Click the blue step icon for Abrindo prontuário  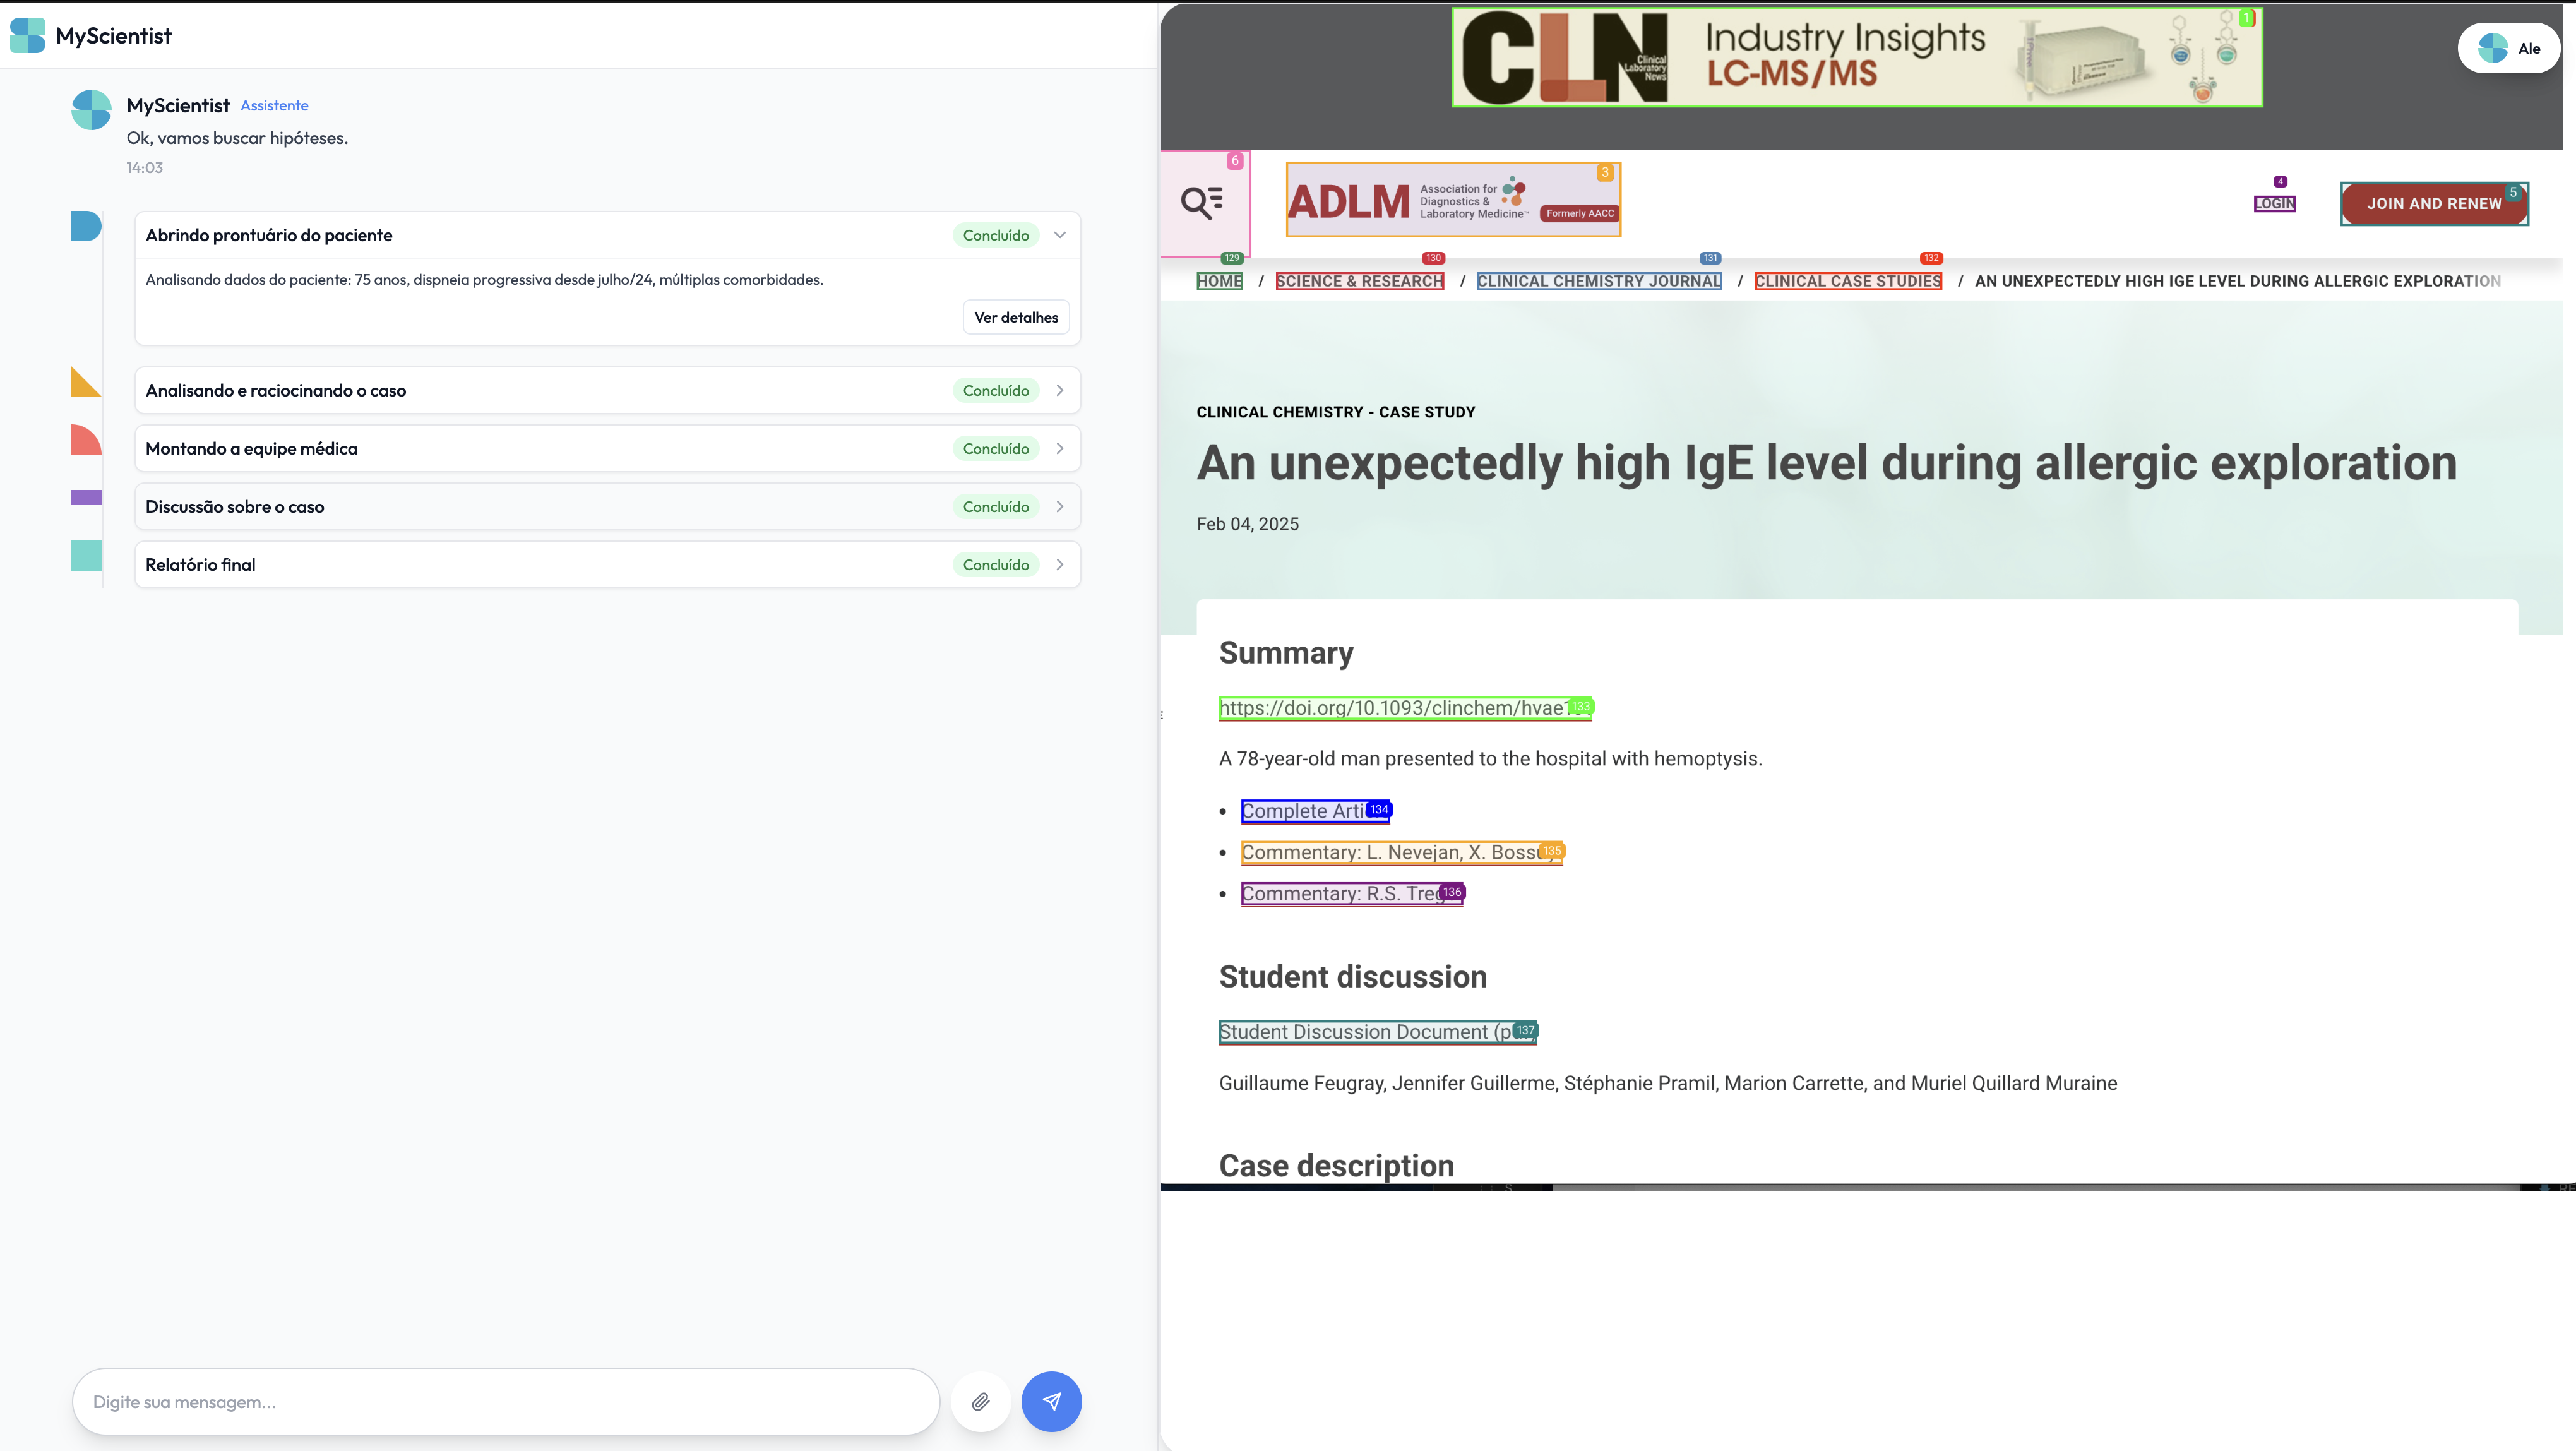coord(86,226)
